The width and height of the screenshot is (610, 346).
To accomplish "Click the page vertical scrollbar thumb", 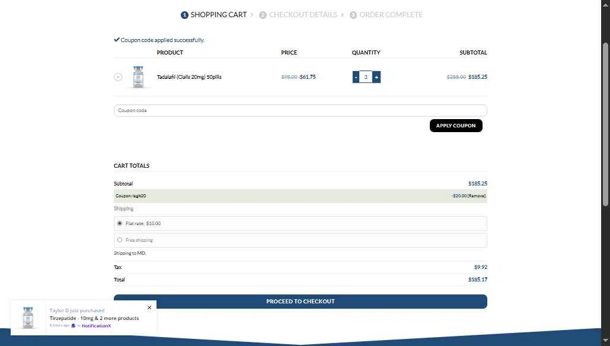I will pyautogui.click(x=605, y=124).
